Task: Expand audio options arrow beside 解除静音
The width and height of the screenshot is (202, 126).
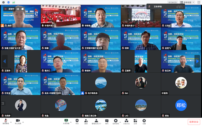Action: [11, 122]
